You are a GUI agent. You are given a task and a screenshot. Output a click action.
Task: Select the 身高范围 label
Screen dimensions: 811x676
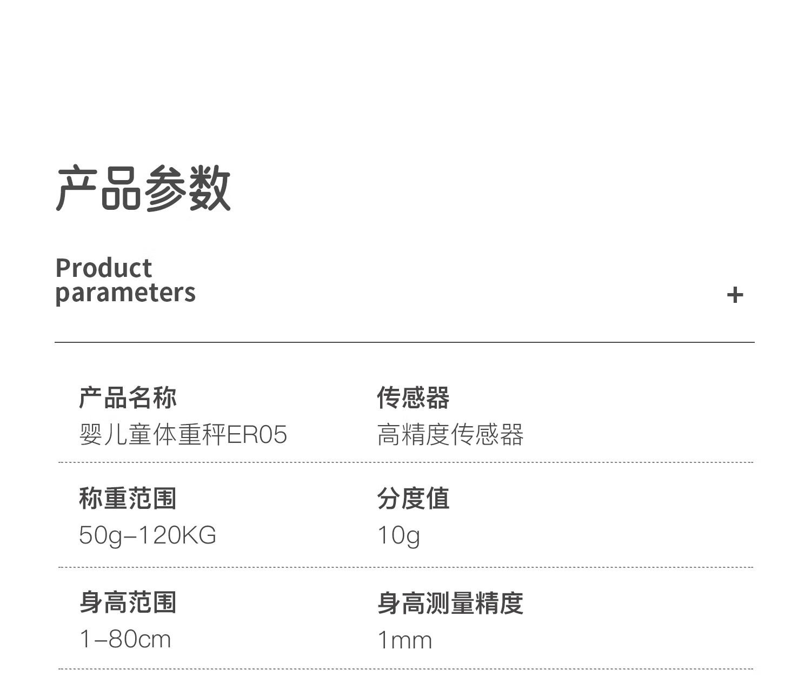128,602
